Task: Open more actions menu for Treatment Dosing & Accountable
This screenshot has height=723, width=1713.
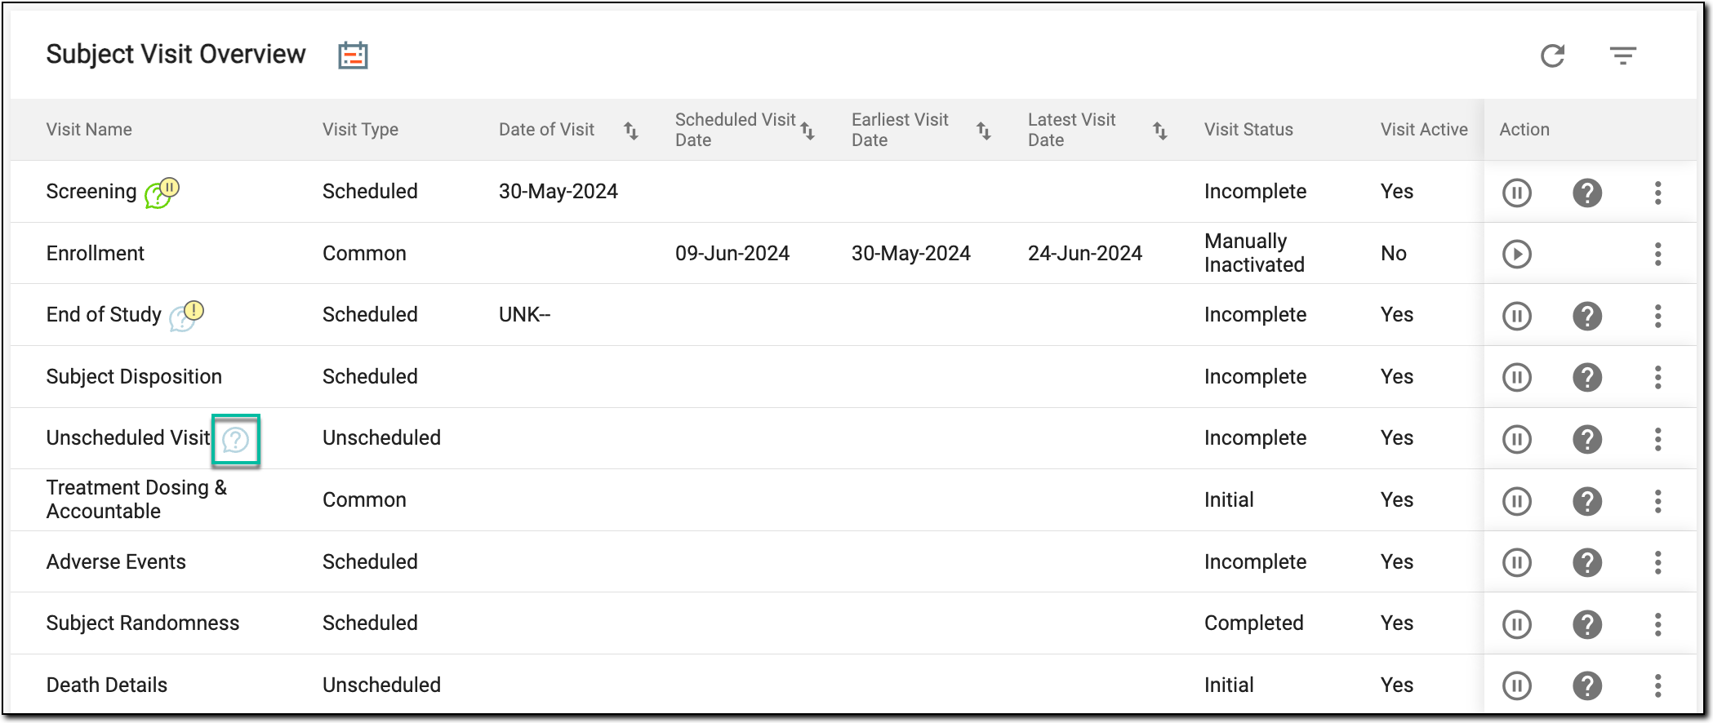Action: click(1657, 501)
